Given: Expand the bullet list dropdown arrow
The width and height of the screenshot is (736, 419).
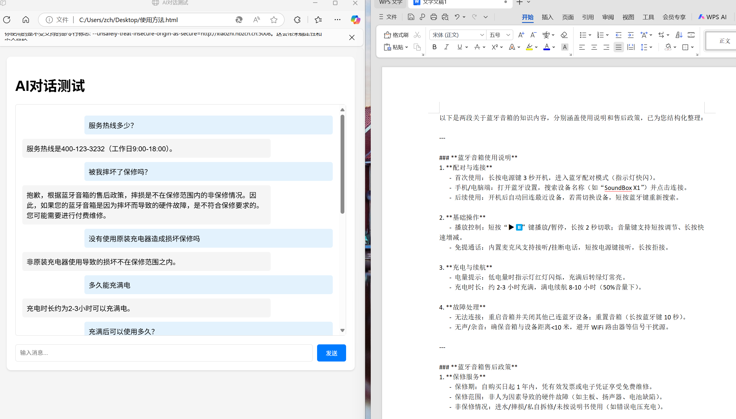Looking at the screenshot, I should (x=590, y=35).
